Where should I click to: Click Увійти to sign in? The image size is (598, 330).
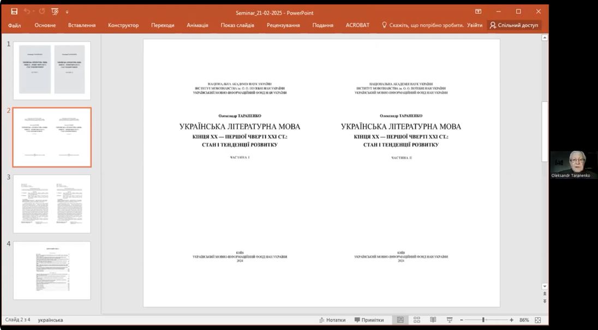pos(475,25)
